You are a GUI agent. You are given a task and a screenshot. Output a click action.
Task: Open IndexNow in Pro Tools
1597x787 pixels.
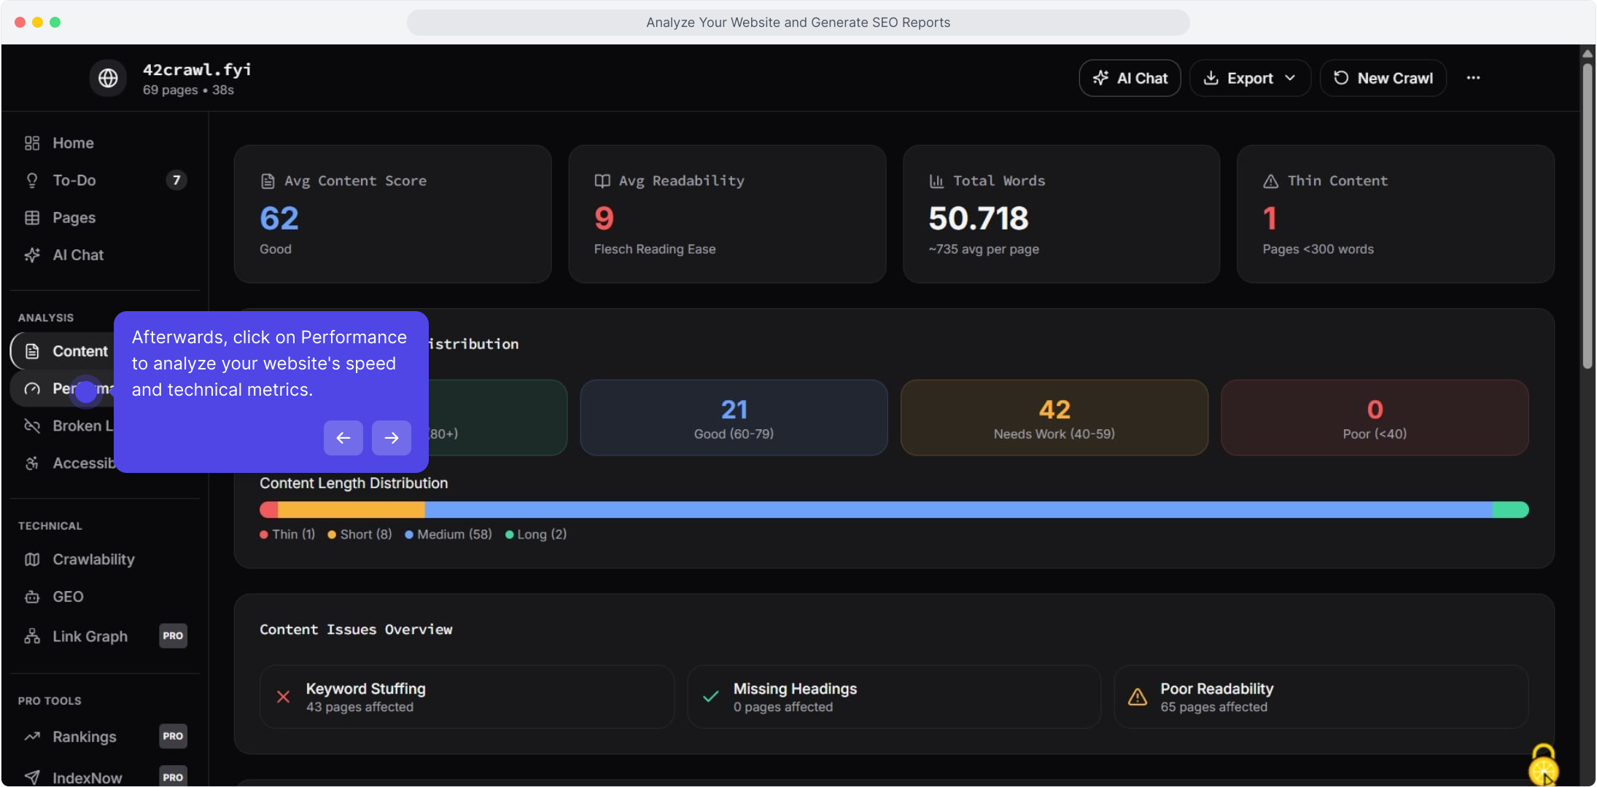coord(87,778)
